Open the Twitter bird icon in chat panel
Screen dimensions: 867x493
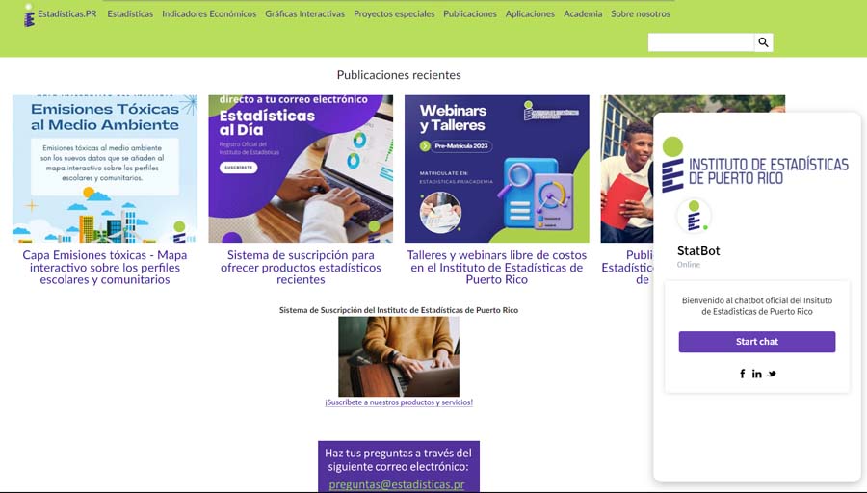click(772, 374)
